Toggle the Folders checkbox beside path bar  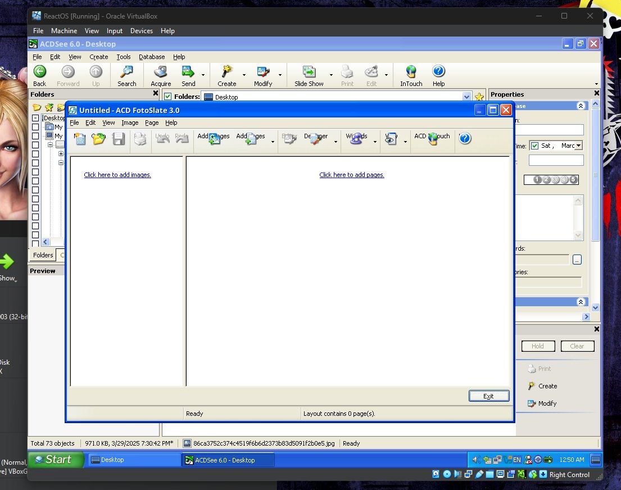[168, 96]
